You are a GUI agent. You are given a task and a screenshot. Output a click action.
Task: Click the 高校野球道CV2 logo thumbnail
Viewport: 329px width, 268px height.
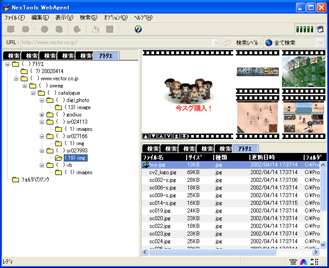tap(258, 72)
